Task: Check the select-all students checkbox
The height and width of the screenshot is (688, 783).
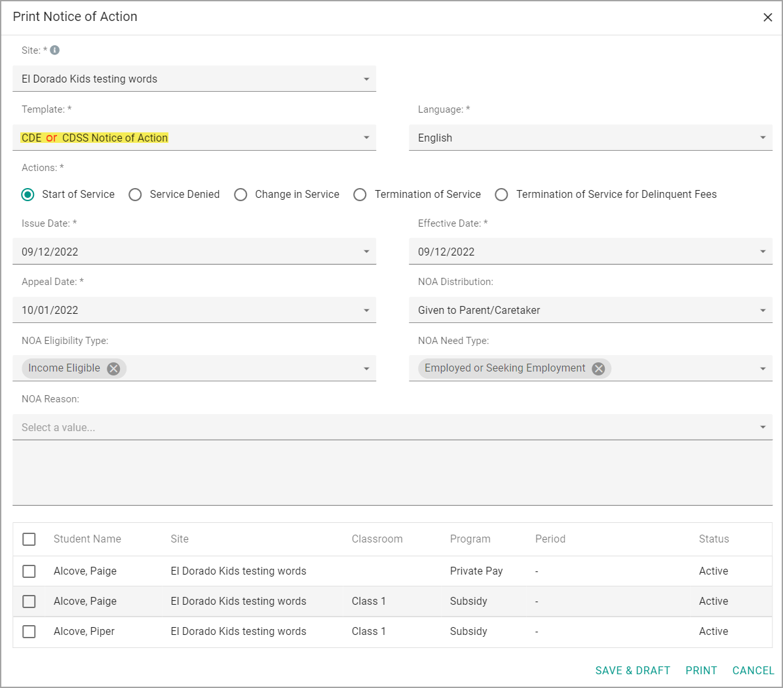Action: point(29,539)
